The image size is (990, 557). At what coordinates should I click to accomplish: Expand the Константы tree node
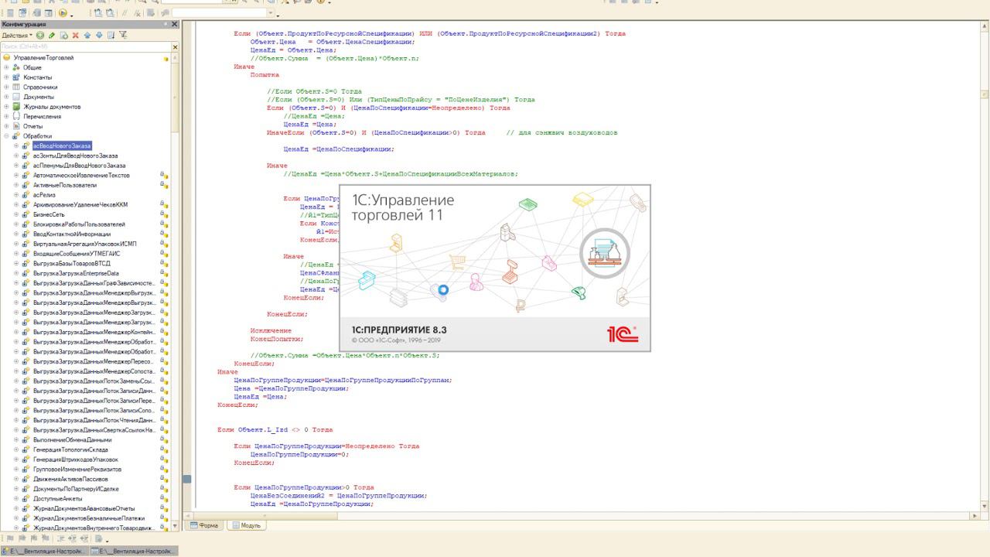[x=6, y=77]
